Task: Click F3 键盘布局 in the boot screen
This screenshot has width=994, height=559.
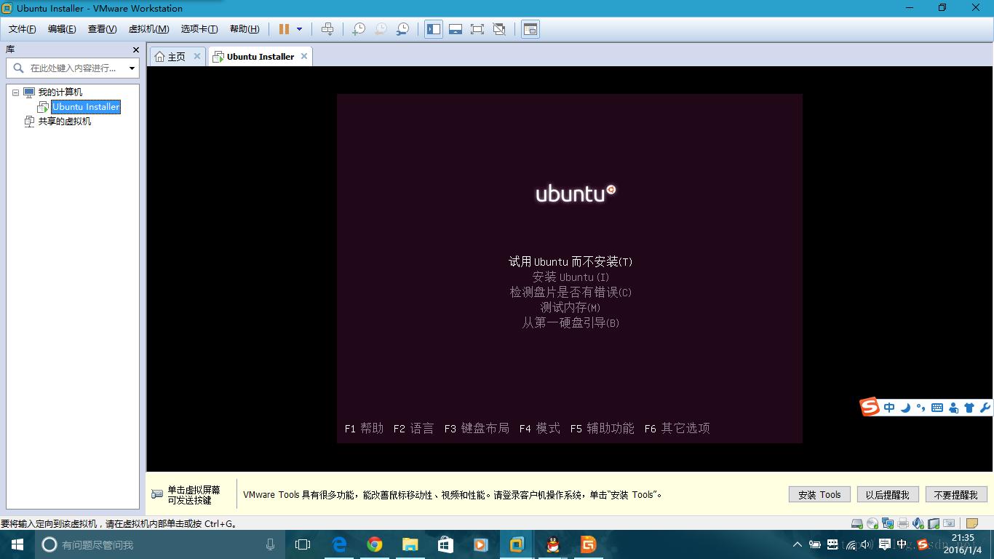Action: (x=477, y=428)
